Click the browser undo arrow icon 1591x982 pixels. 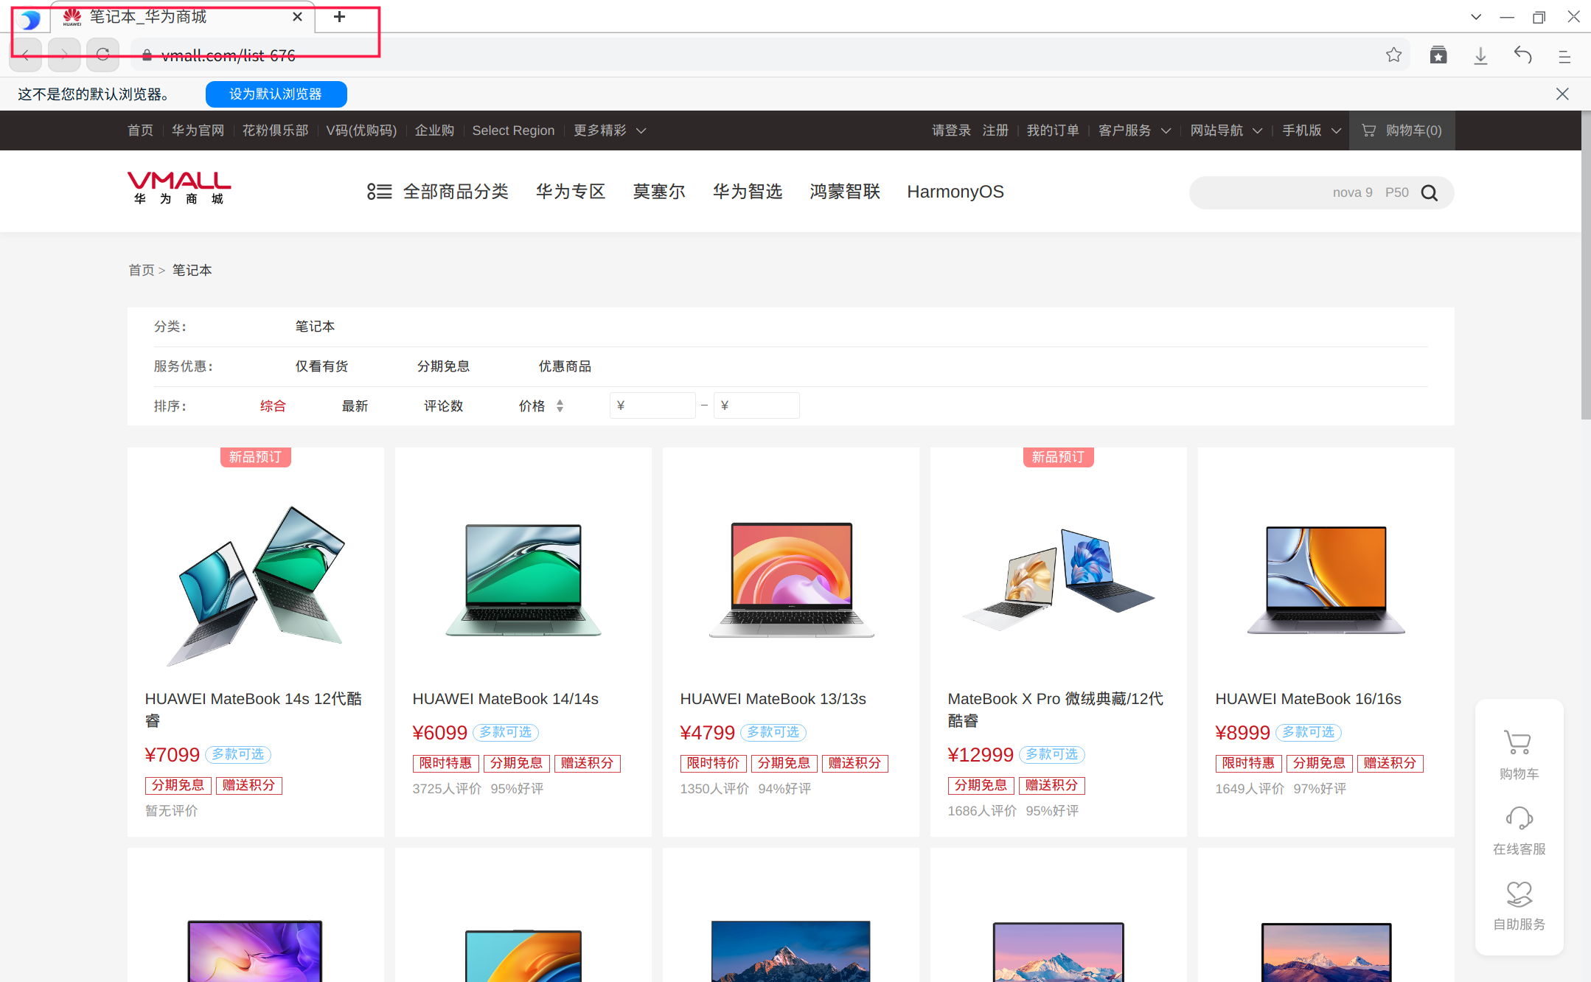click(1522, 55)
